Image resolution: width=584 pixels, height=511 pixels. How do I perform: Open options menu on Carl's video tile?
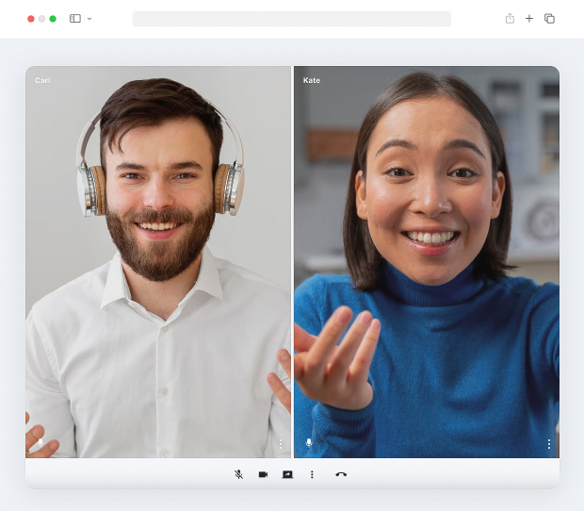click(281, 443)
